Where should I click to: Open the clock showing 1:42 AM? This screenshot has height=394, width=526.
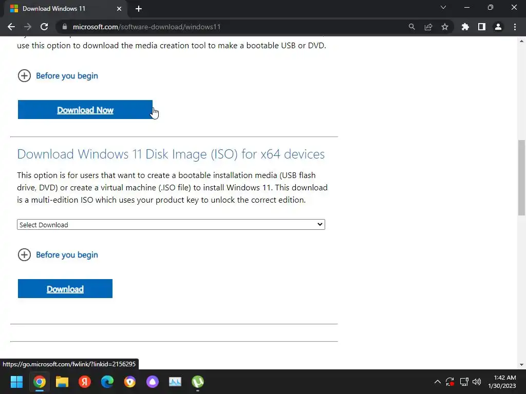click(x=502, y=382)
